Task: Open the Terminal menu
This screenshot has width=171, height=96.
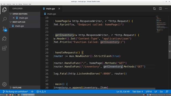Action: click(x=25, y=4)
